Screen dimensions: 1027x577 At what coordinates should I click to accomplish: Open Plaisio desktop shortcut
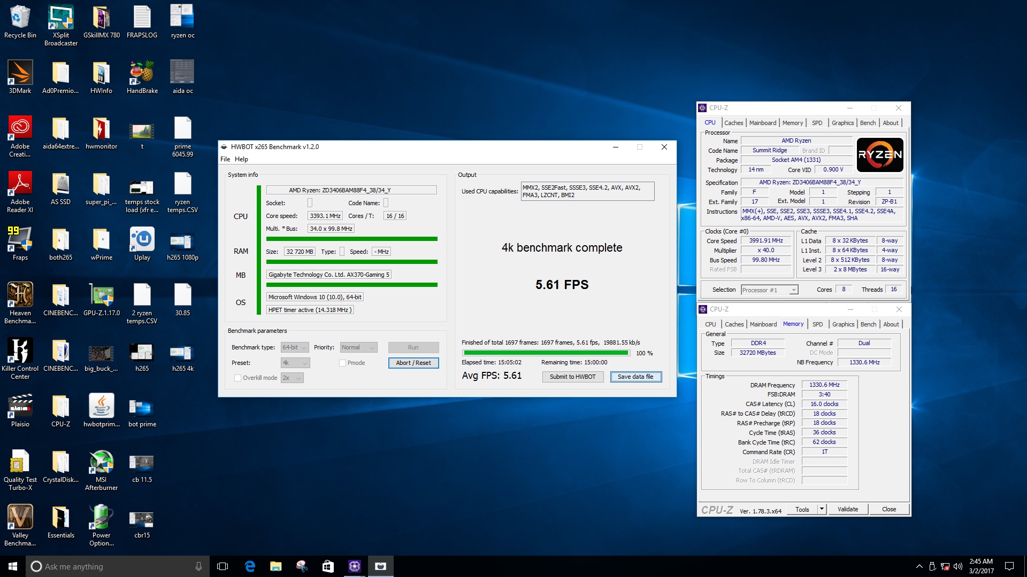(20, 410)
